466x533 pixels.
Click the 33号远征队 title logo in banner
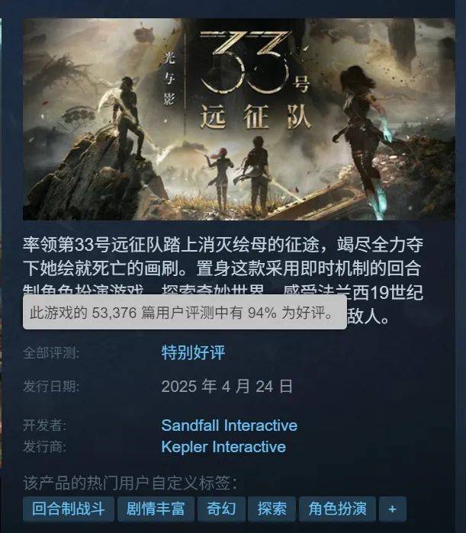click(x=255, y=80)
